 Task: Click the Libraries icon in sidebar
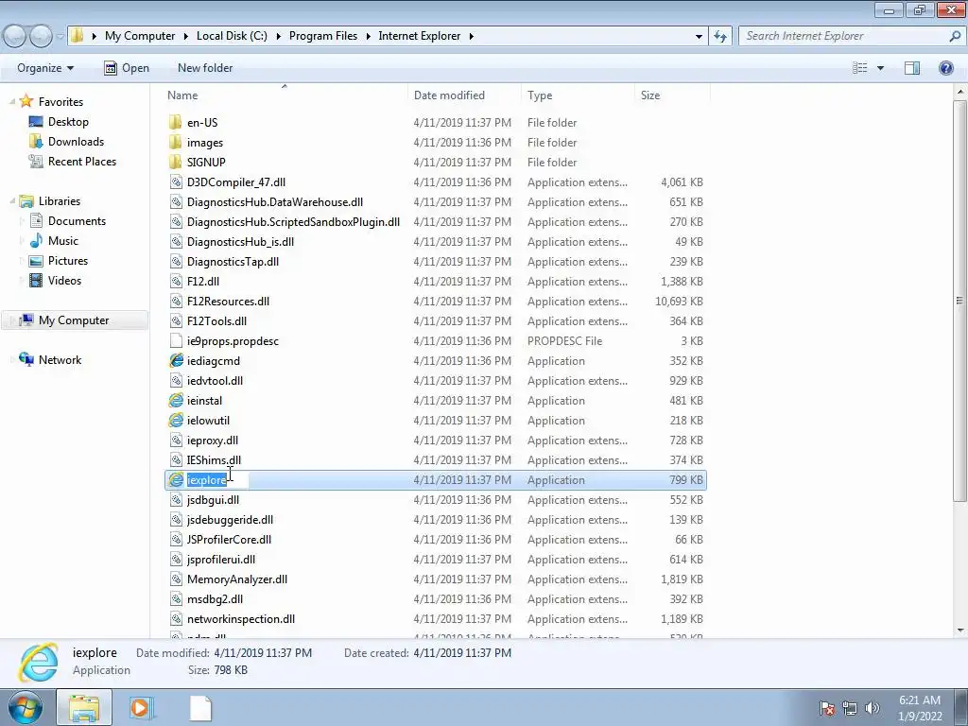click(x=26, y=200)
